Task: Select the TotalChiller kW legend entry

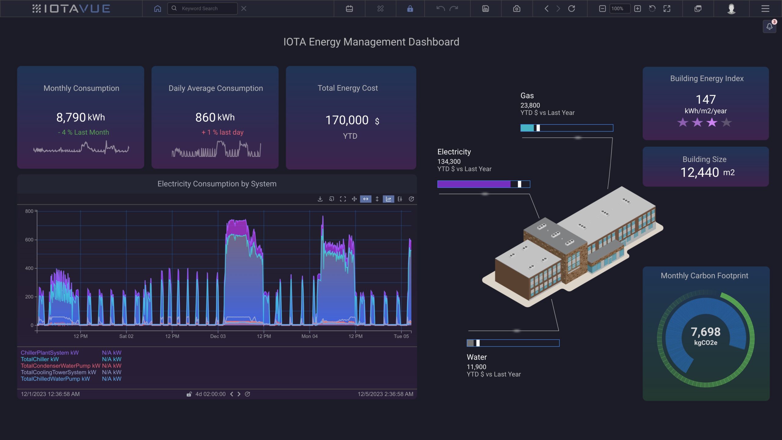Action: [x=40, y=359]
